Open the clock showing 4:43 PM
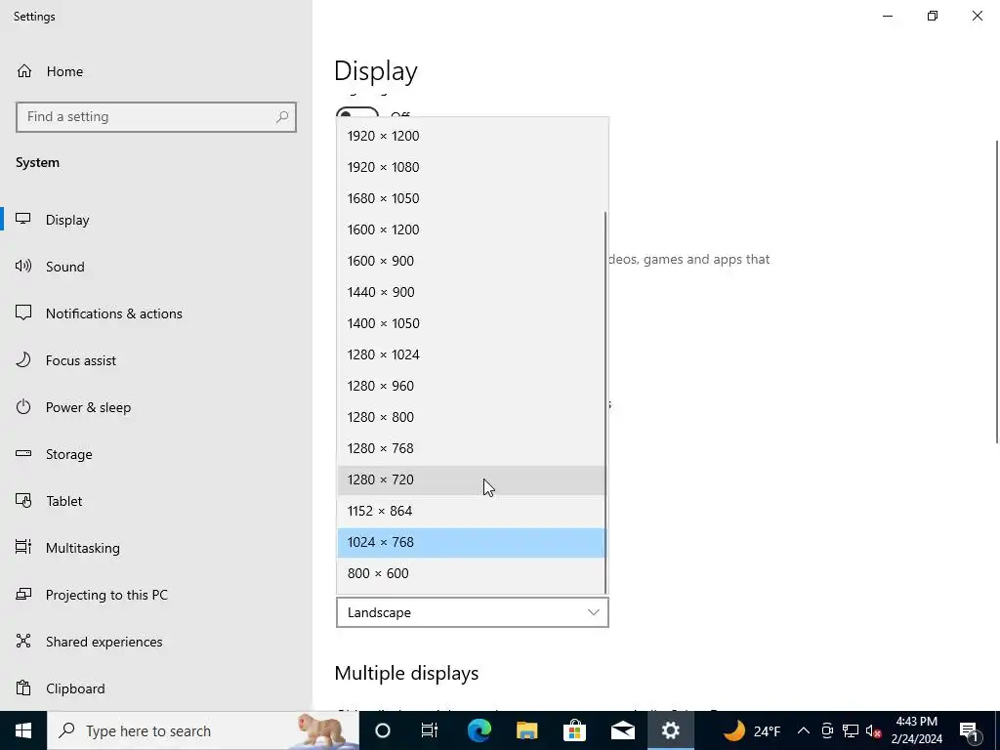 click(916, 730)
